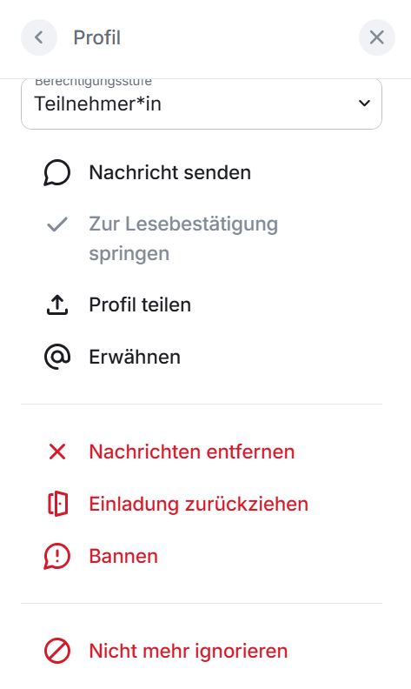Select Nachricht senden
This screenshot has width=411, height=689.
click(x=202, y=172)
